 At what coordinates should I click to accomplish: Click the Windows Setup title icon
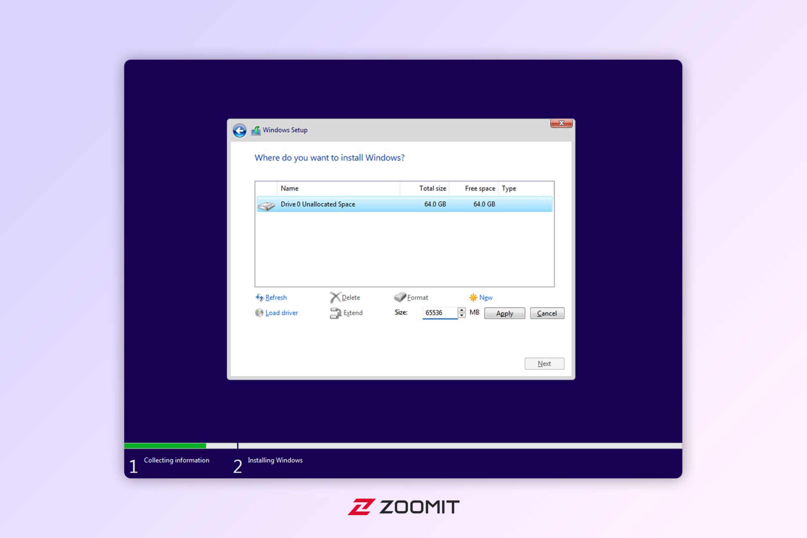[256, 131]
